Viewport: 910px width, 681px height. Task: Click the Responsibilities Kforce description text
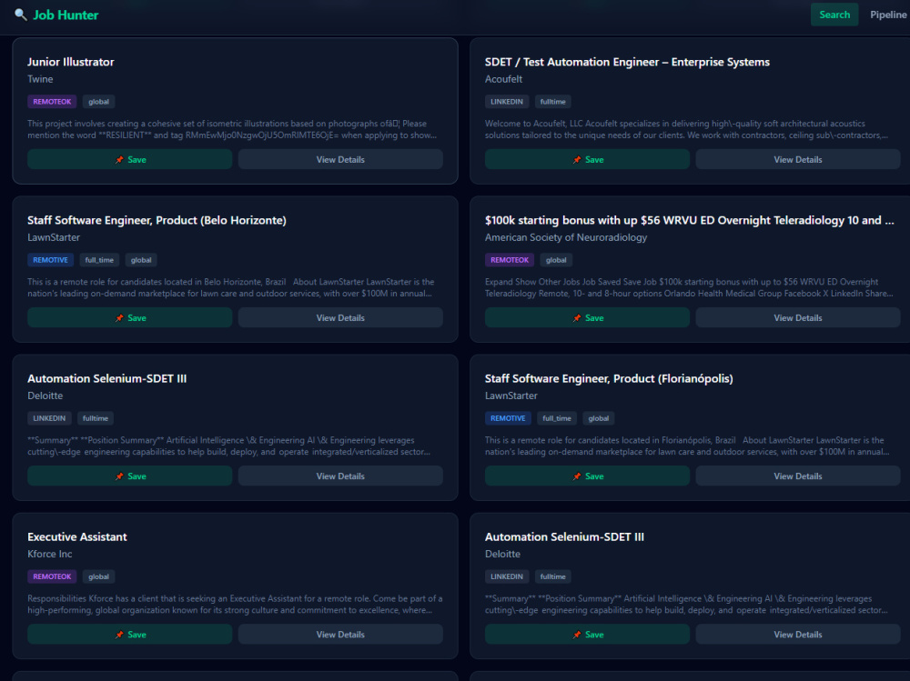click(235, 605)
